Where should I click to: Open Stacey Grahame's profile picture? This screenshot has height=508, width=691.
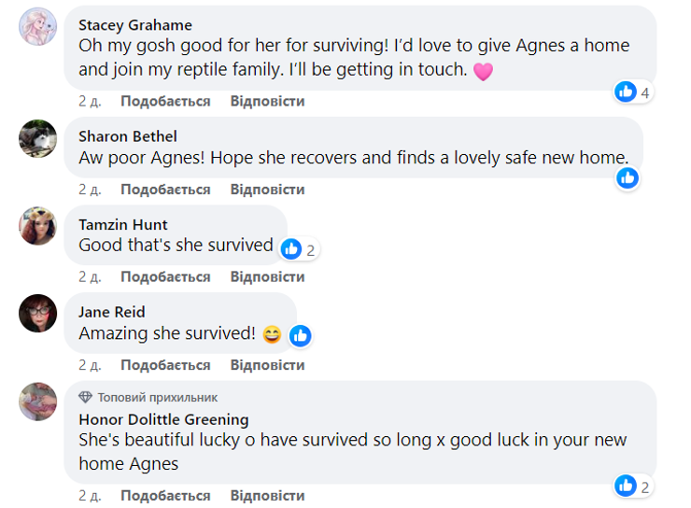point(38,30)
